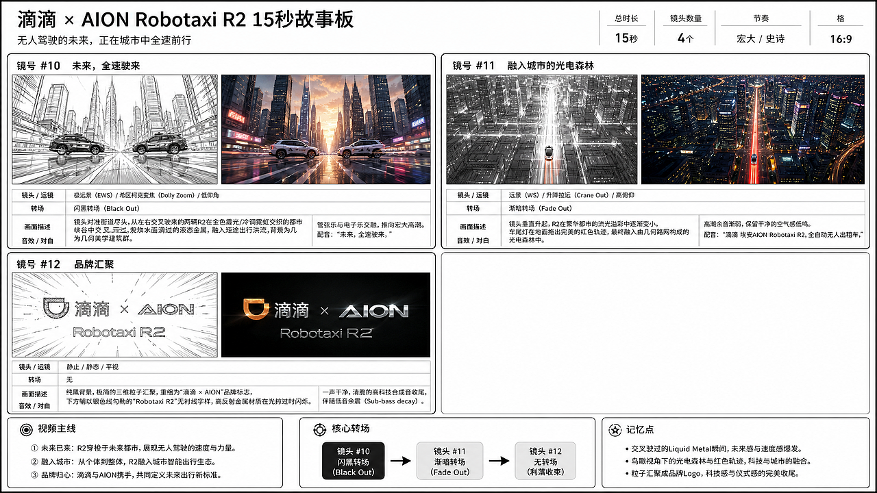This screenshot has width=877, height=493.
Task: Select the 镜头 #10 闪黑转场 black box
Action: pyautogui.click(x=354, y=462)
